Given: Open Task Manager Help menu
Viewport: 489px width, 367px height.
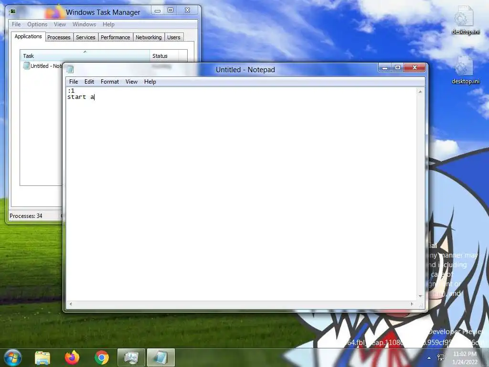Looking at the screenshot, I should (x=108, y=24).
